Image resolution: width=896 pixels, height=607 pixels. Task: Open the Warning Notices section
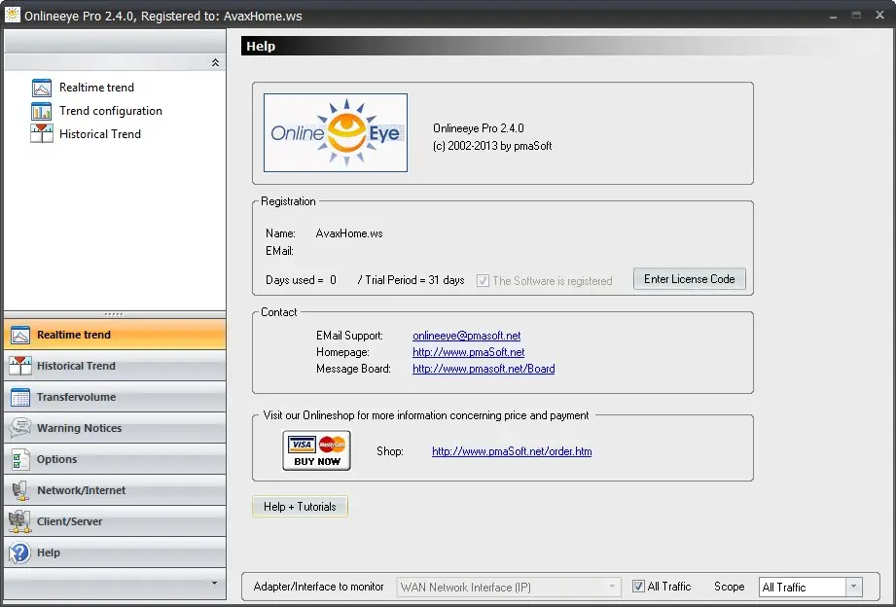pos(115,428)
